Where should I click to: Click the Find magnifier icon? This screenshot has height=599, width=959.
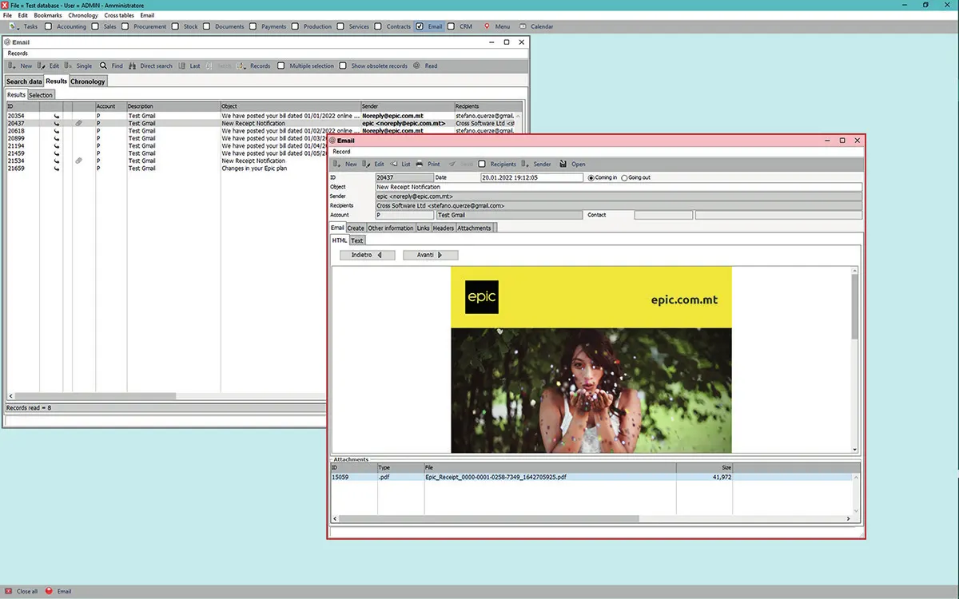pos(103,65)
